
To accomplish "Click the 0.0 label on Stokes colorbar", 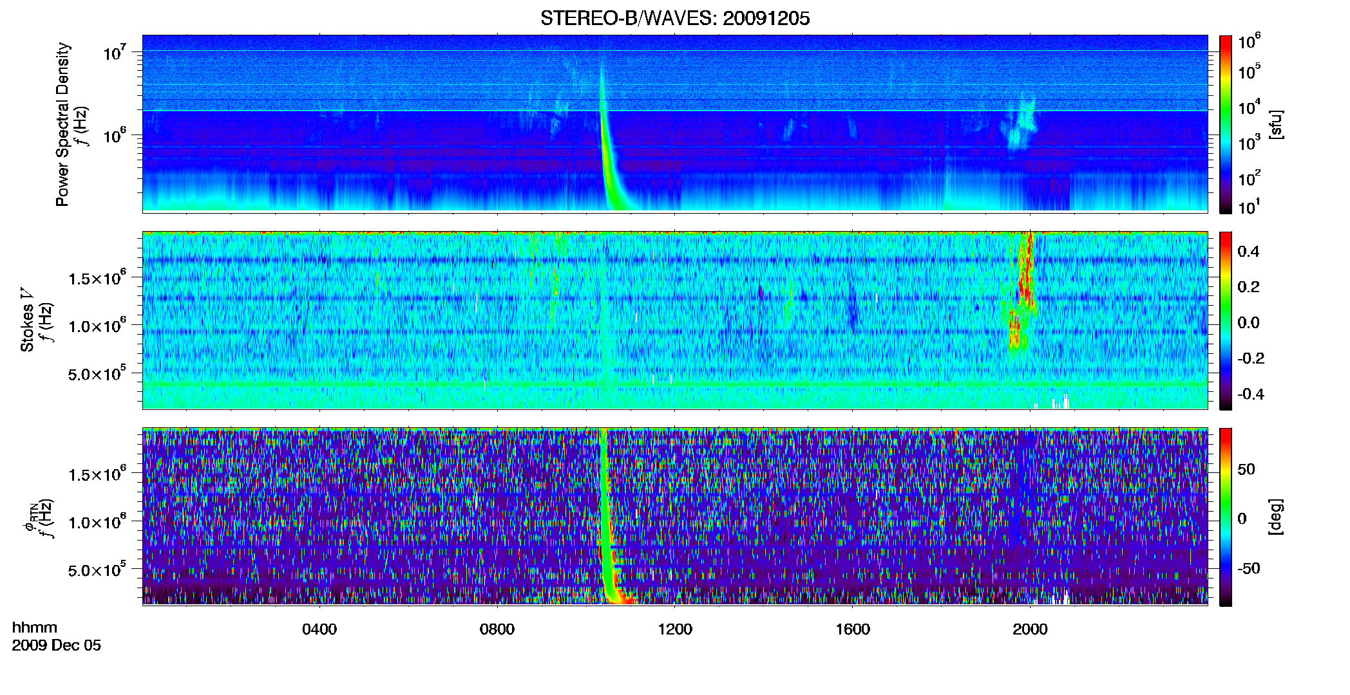I will tap(1248, 322).
